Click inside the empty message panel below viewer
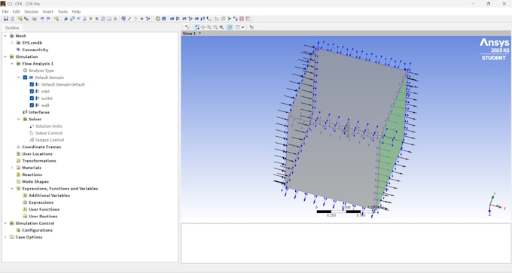Image resolution: width=512 pixels, height=273 pixels. (346, 244)
